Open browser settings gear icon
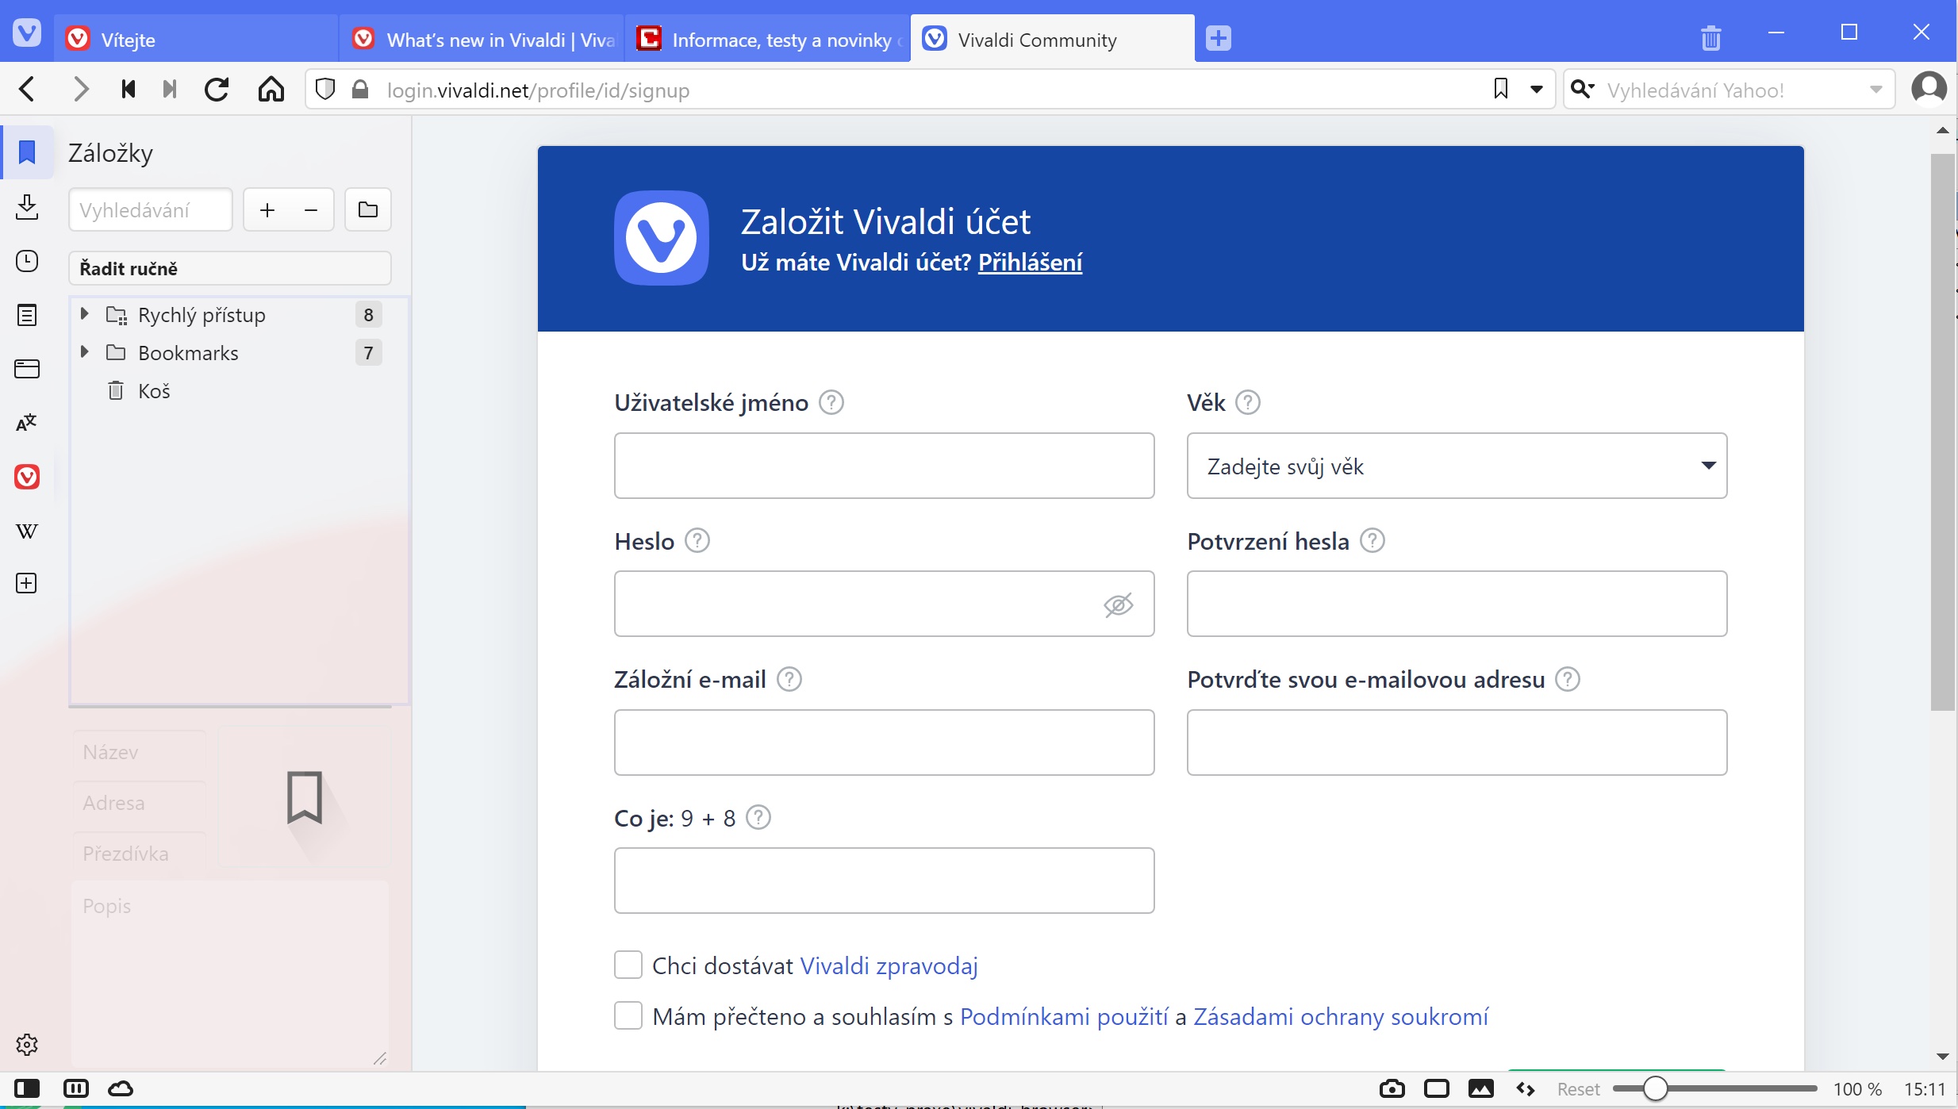 pos(27,1045)
